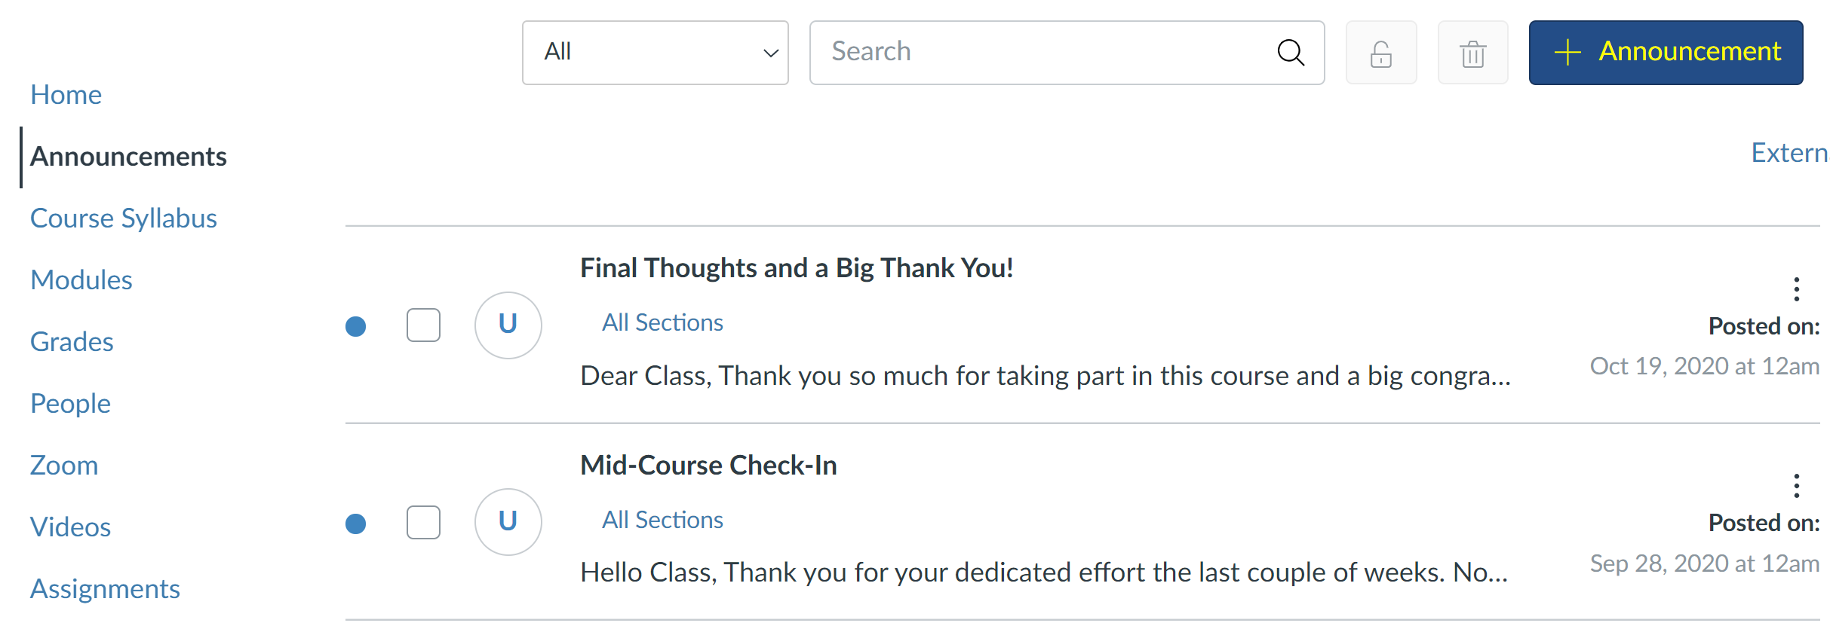Check the Final Thoughts announcement checkbox
The image size is (1830, 629).
coord(423,325)
